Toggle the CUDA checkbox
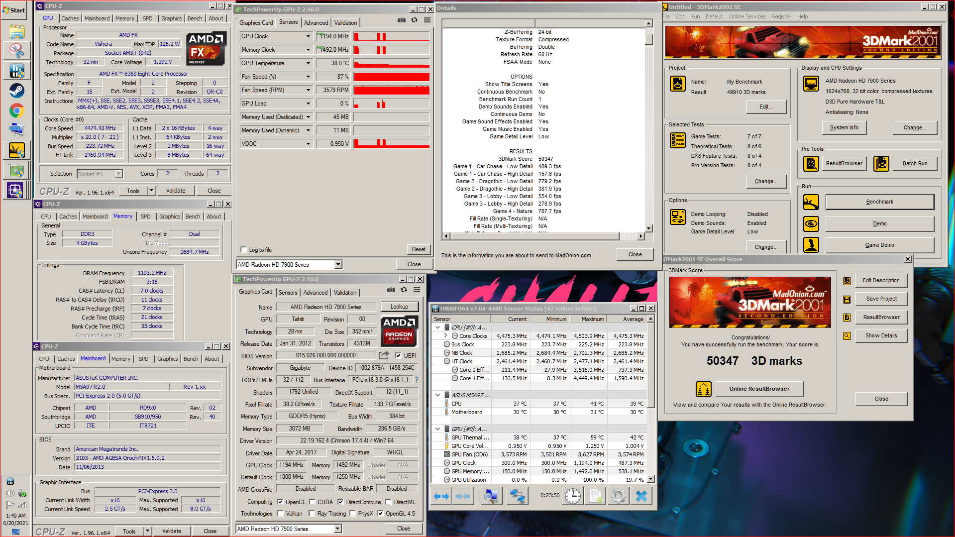The image size is (955, 537). pyautogui.click(x=312, y=502)
